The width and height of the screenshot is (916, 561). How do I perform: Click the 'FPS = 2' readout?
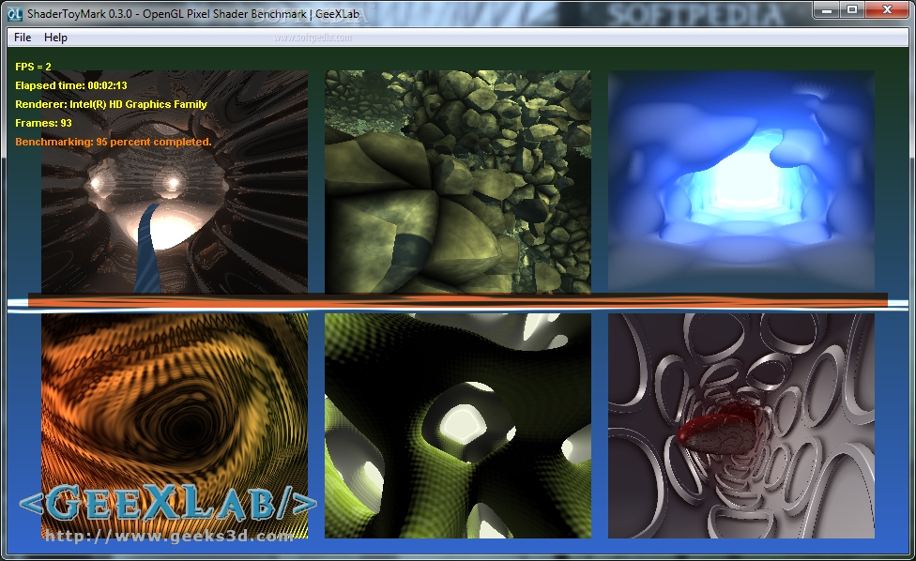33,67
